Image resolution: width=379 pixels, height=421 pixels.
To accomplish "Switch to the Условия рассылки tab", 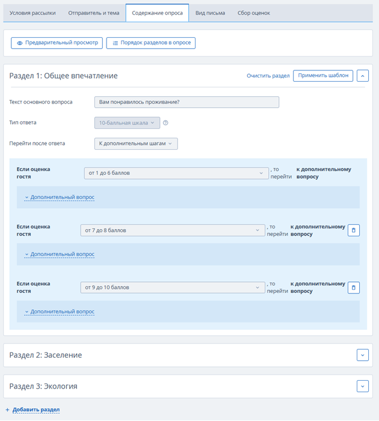I will 32,13.
